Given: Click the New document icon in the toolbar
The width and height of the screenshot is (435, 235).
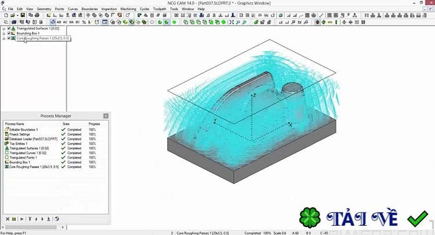Looking at the screenshot, I should tap(6, 15).
